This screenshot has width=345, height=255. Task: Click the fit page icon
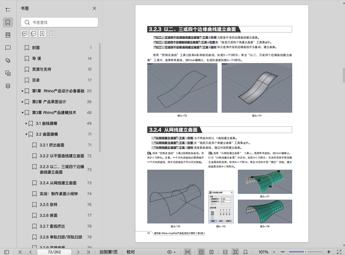pos(235,252)
